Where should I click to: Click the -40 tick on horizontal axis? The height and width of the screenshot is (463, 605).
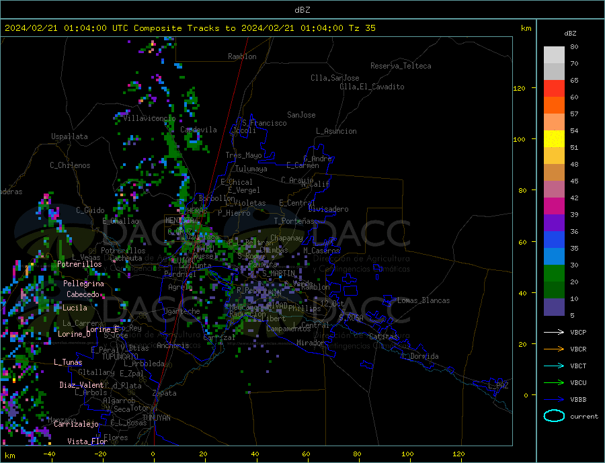49,454
